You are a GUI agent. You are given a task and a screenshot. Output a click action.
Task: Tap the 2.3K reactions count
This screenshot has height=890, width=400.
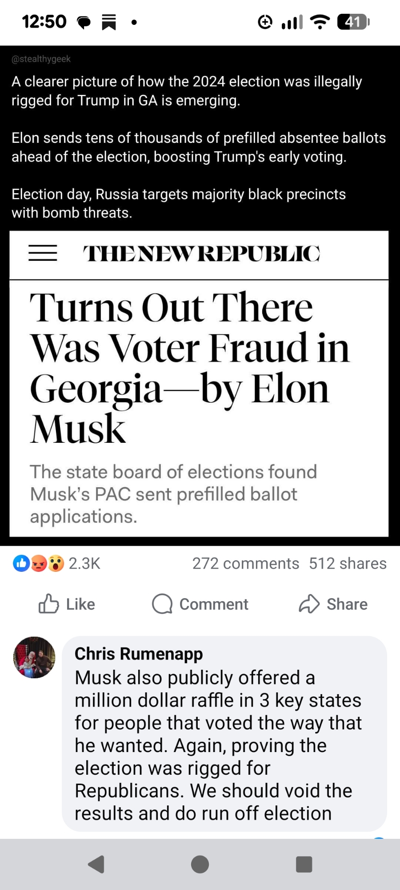[84, 563]
